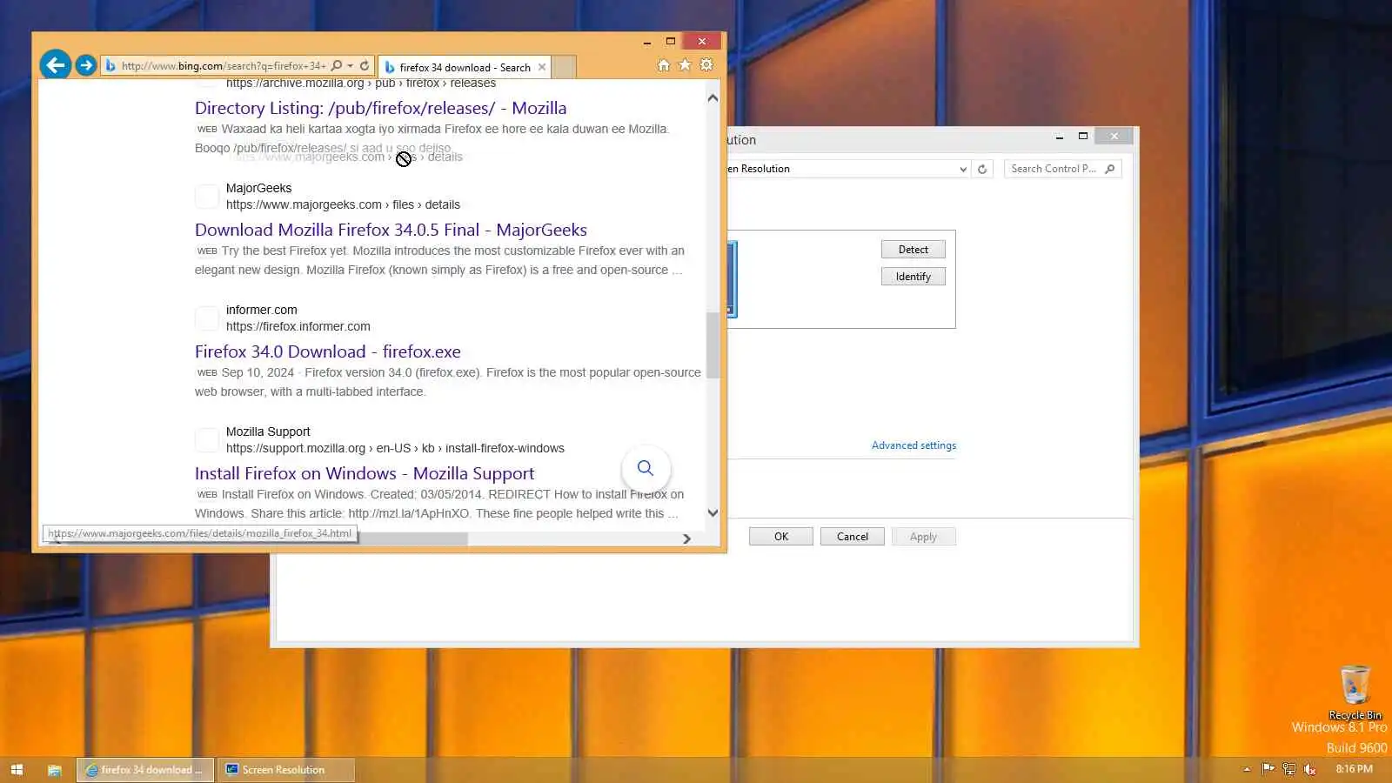The image size is (1392, 783).
Task: Click the "Mozilla Support" site name text
Action: click(268, 432)
